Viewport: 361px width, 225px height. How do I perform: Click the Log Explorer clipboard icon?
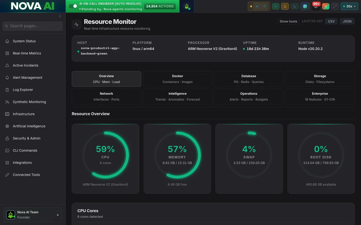coord(7,90)
